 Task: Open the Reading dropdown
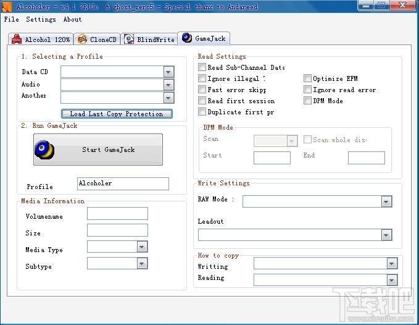click(x=392, y=280)
